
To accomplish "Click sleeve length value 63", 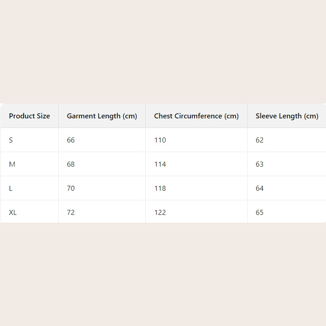I will point(260,164).
